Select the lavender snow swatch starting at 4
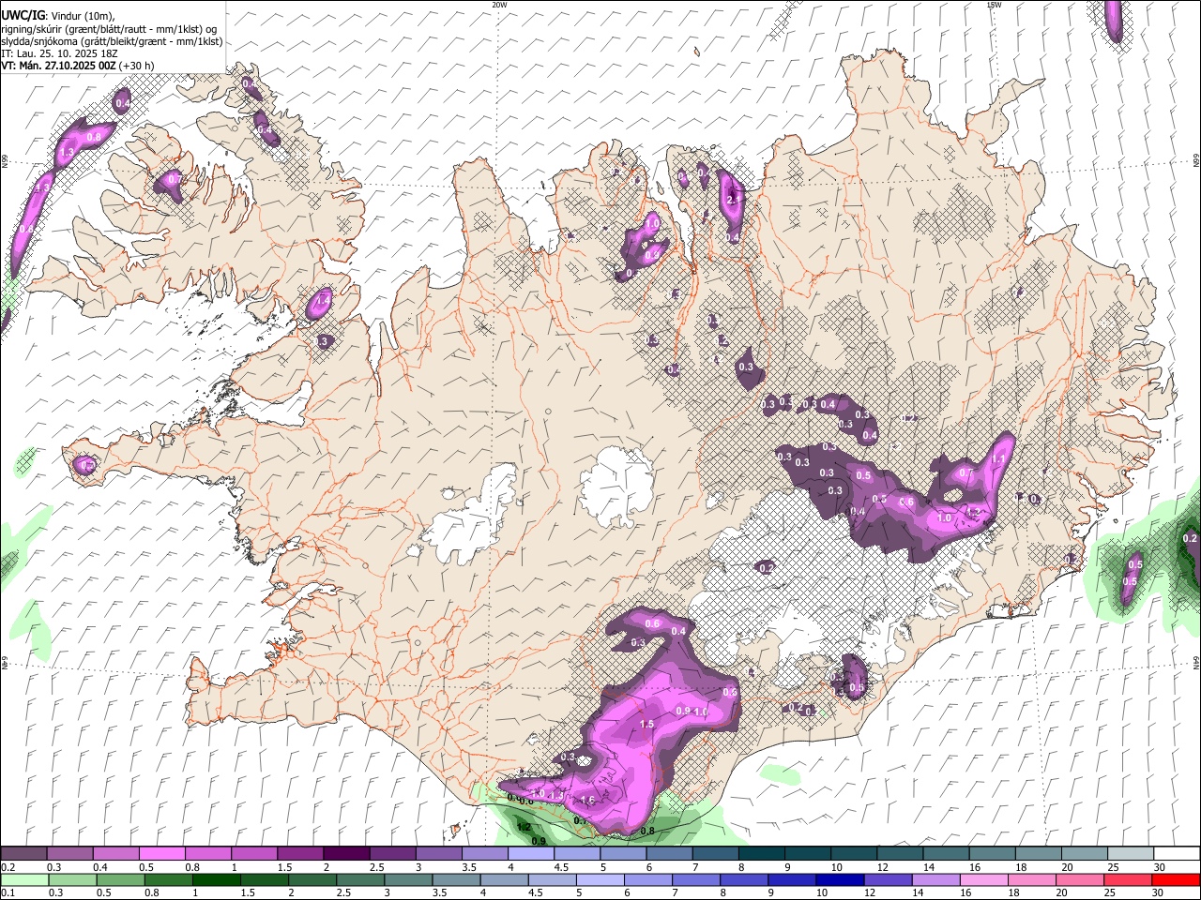The width and height of the screenshot is (1201, 900). 531,853
